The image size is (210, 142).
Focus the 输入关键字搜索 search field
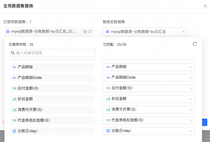[52, 53]
